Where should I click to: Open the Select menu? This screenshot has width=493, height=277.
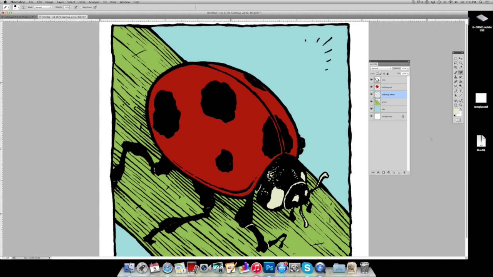point(71,2)
